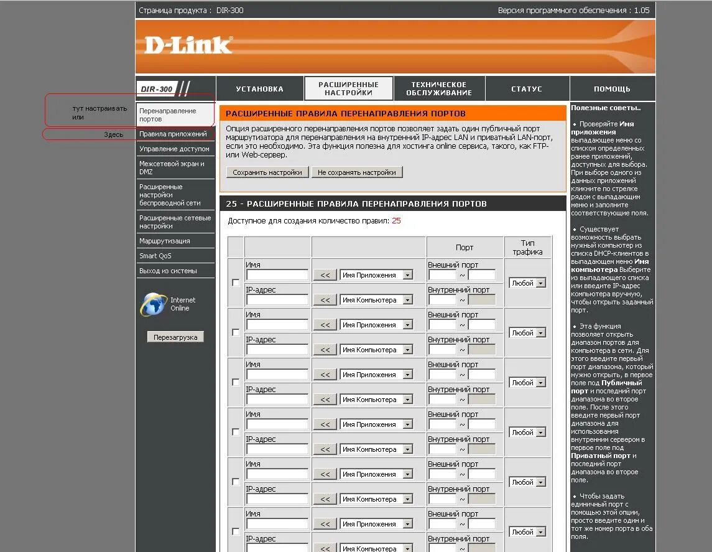Click << beside Имя Приложения in fourth rule
This screenshot has width=712, height=552.
325,424
